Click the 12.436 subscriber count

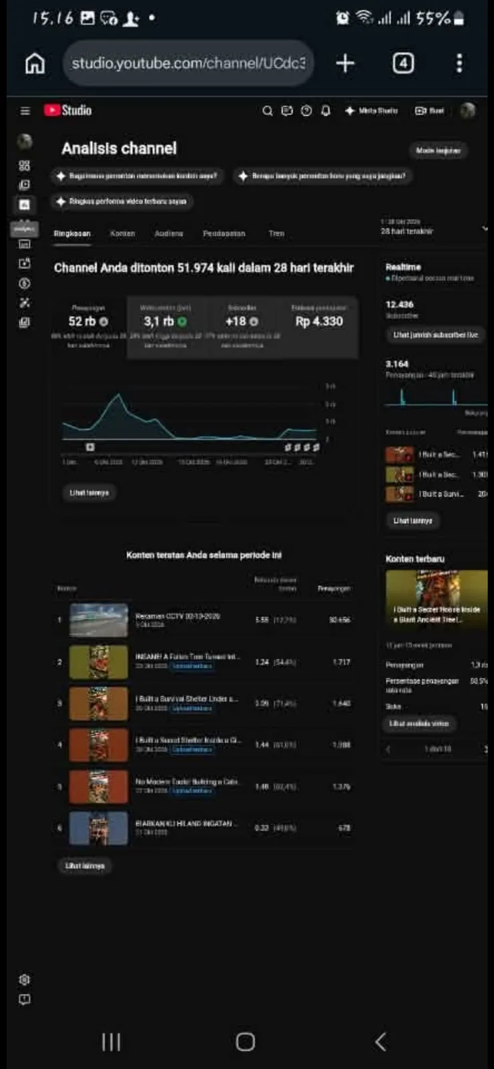coord(399,305)
